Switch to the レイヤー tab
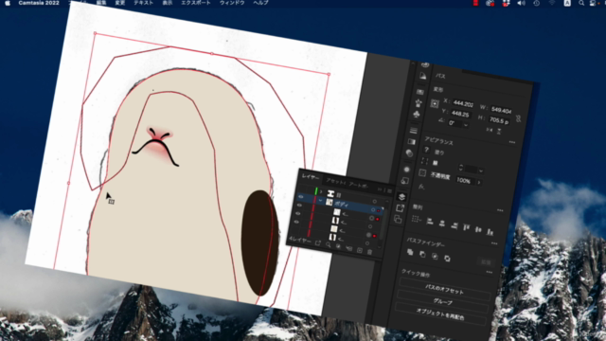 (312, 177)
